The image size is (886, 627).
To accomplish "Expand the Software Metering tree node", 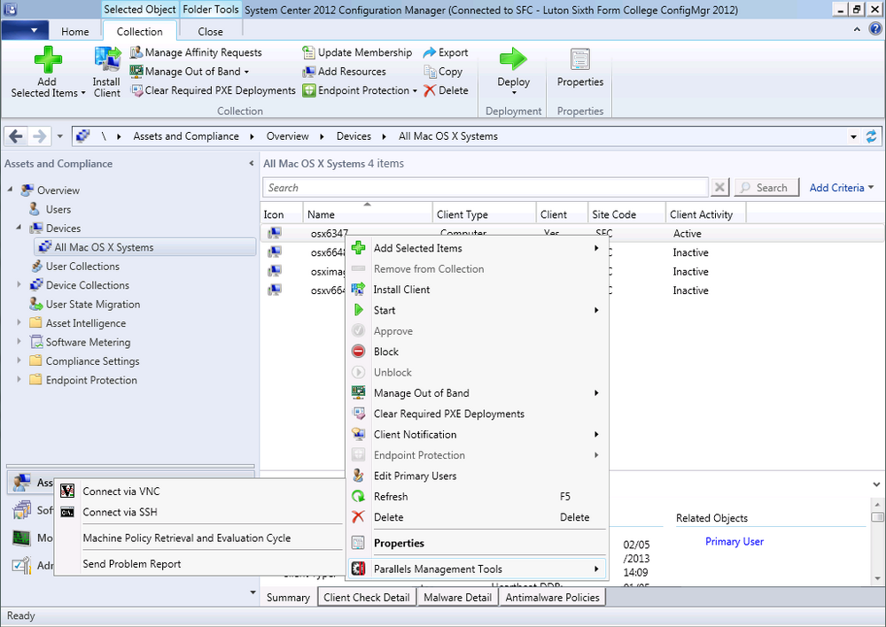I will 19,342.
